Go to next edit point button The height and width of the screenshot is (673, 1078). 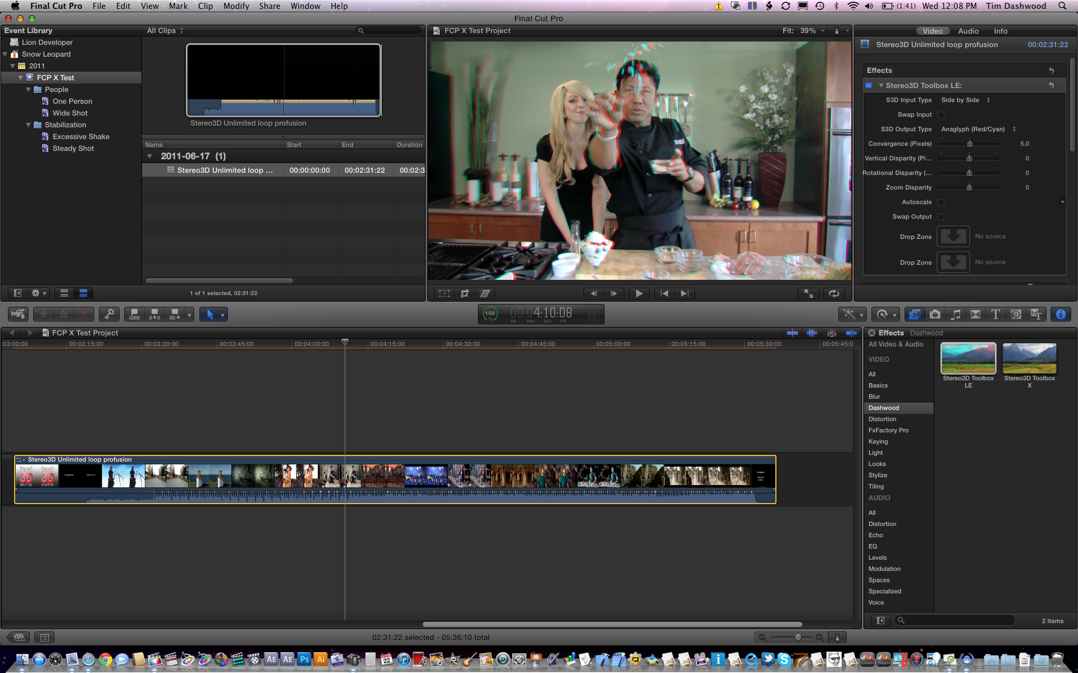[x=684, y=293]
